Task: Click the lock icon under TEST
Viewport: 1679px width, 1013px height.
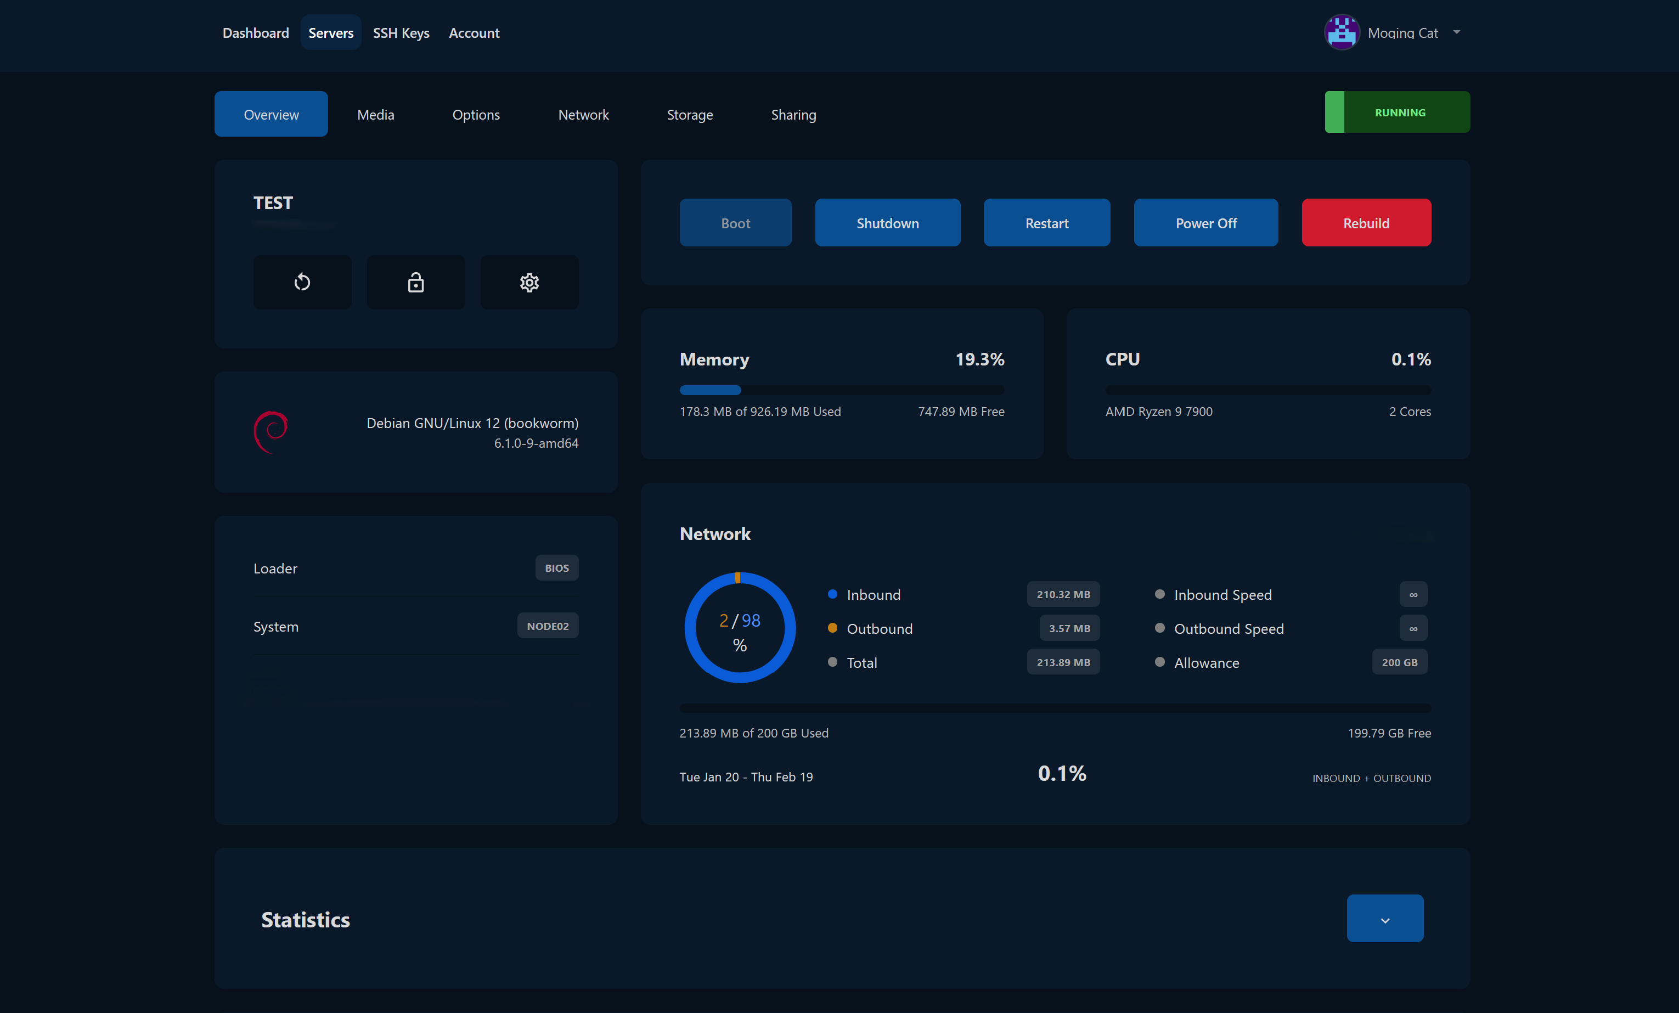Action: (416, 282)
